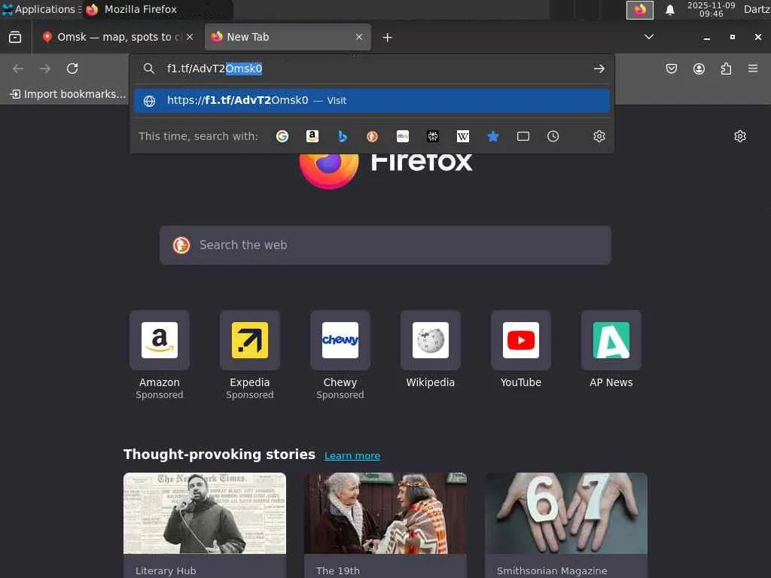Visit https://f1.tf/AdvT2Omsk0 suggestion

pos(372,100)
